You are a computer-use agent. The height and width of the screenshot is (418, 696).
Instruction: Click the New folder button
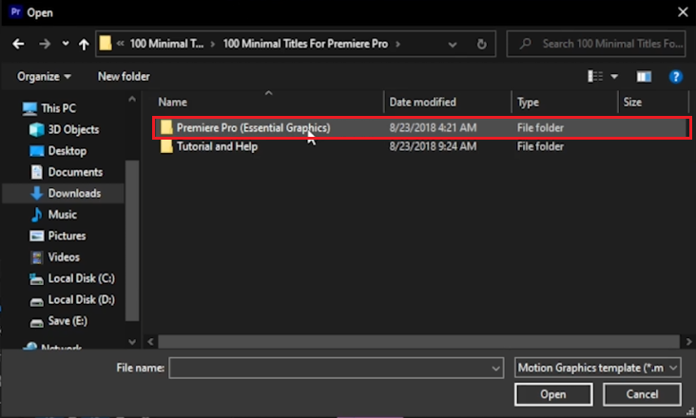(x=124, y=77)
